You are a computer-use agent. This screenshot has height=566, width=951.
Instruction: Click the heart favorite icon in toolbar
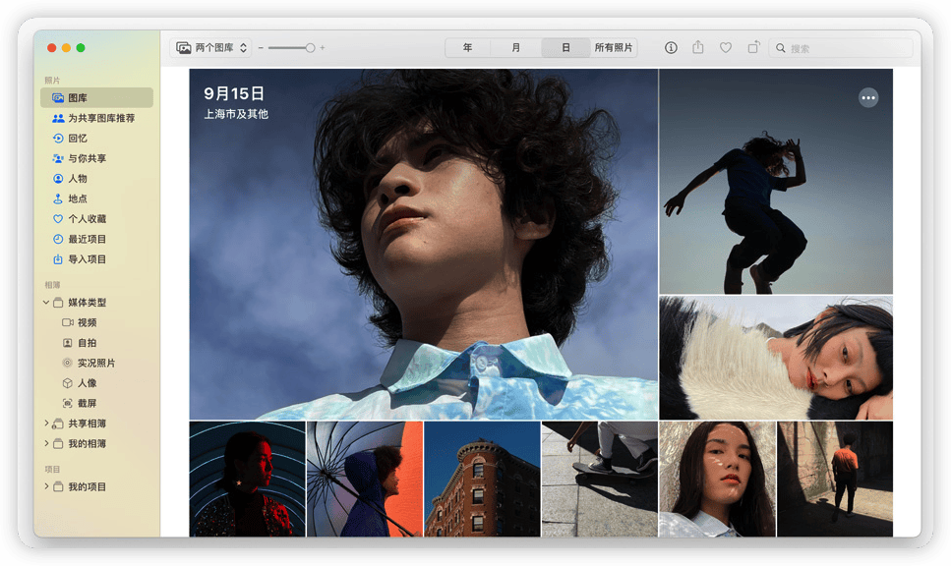tap(726, 47)
